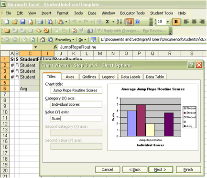Click the Print icon in the toolbar
Screen dimensions: 207x178
coord(41,22)
